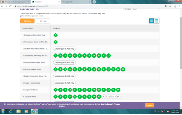Open Unplugged Activity for Loops: Happy Loops

click(x=64, y=83)
